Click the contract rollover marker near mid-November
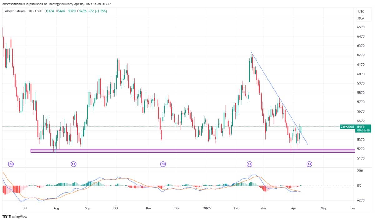This screenshot has height=221, width=375. click(x=163, y=164)
